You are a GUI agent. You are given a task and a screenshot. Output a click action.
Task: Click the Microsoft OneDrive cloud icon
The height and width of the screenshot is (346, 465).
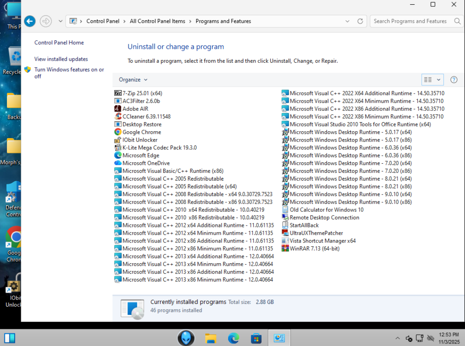tap(118, 163)
